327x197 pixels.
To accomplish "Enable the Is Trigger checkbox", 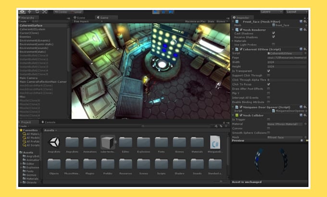I will point(269,119).
